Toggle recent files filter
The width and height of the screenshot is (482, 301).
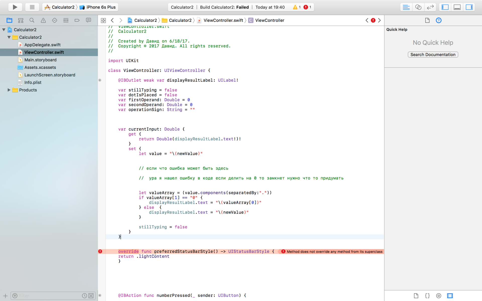tap(85, 296)
